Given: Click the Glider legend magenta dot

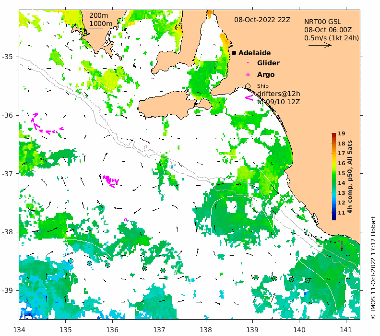Looking at the screenshot, I should pos(248,63).
